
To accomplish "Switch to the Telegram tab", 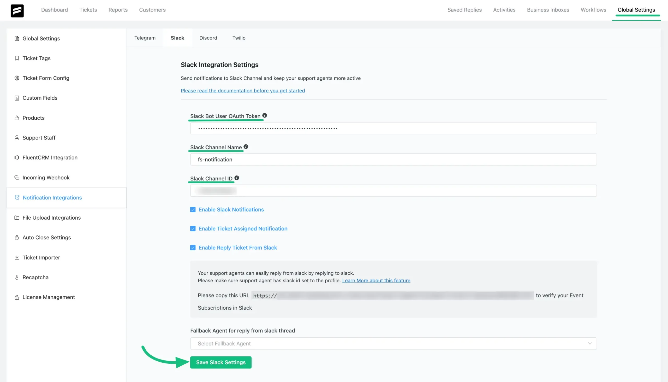I will pyautogui.click(x=145, y=38).
